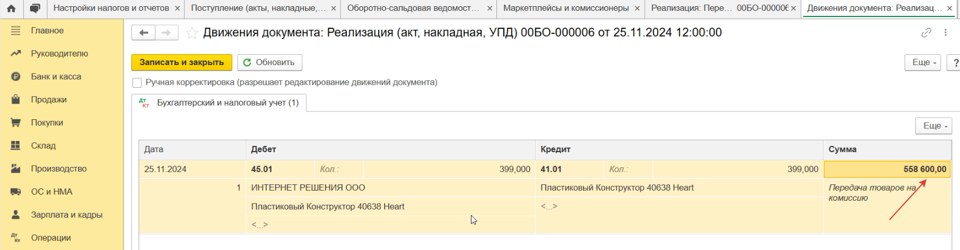Open the three-dot more actions menu
The image size is (960, 250).
(945, 33)
